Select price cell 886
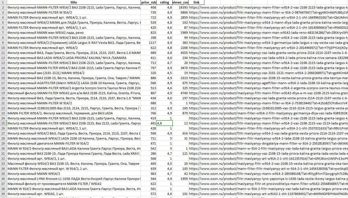348x198 pixels. 149,78
